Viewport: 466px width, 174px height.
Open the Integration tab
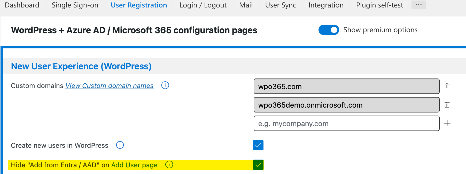(326, 5)
